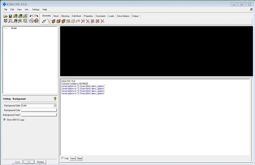255x165 pixels.
Task: Select the Delete Any Entity tool
Action: 102,21
